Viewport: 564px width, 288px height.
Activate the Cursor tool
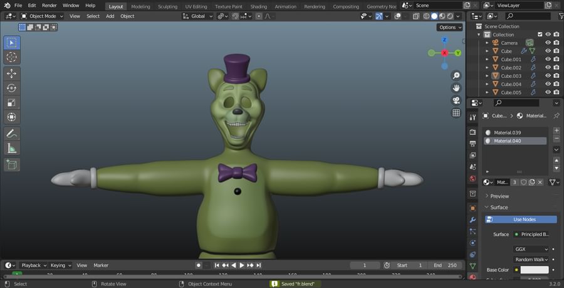(12, 57)
